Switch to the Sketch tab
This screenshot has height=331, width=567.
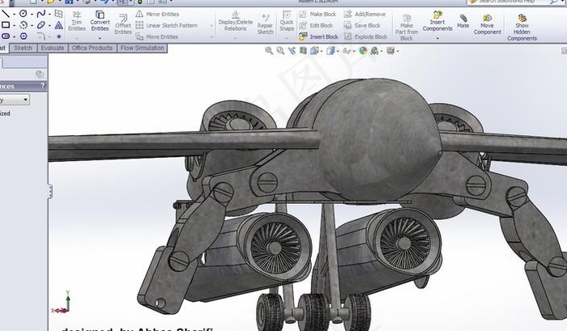tap(23, 48)
